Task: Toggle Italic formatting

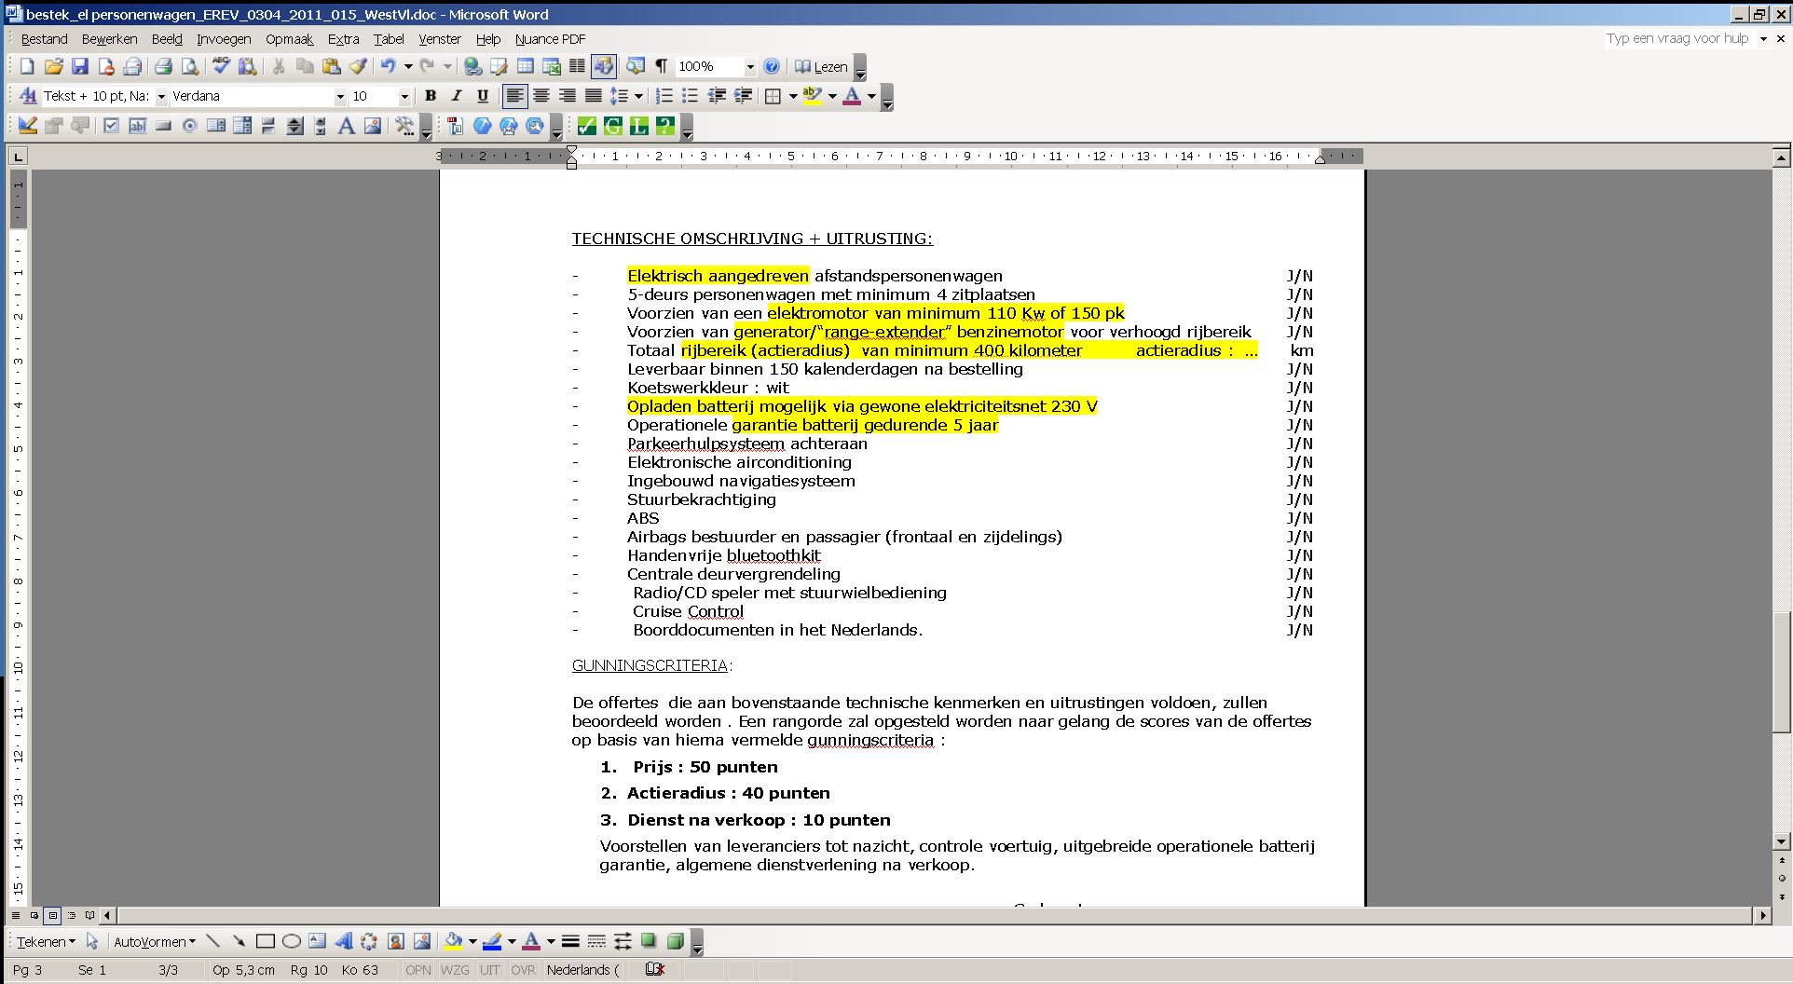Action: pos(457,96)
